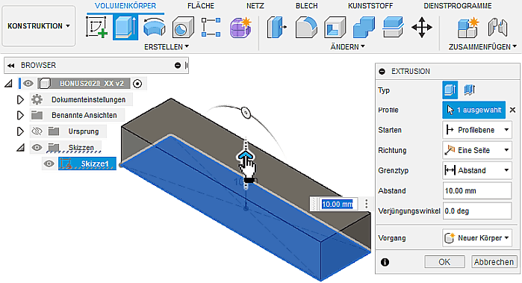Show the hidden Ursprung folder
The image size is (522, 283).
pos(37,131)
